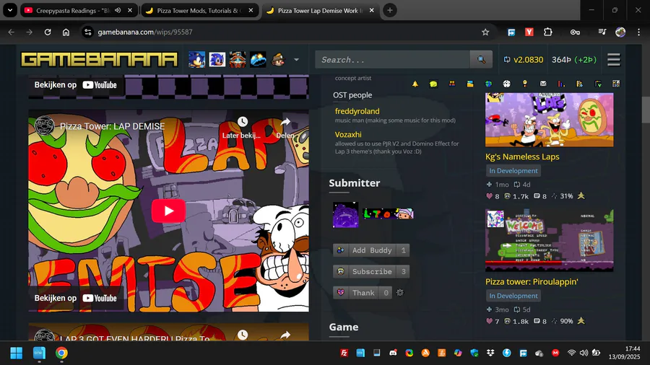The width and height of the screenshot is (650, 365).
Task: Open the Extensions puzzle icon
Action: pos(548,32)
